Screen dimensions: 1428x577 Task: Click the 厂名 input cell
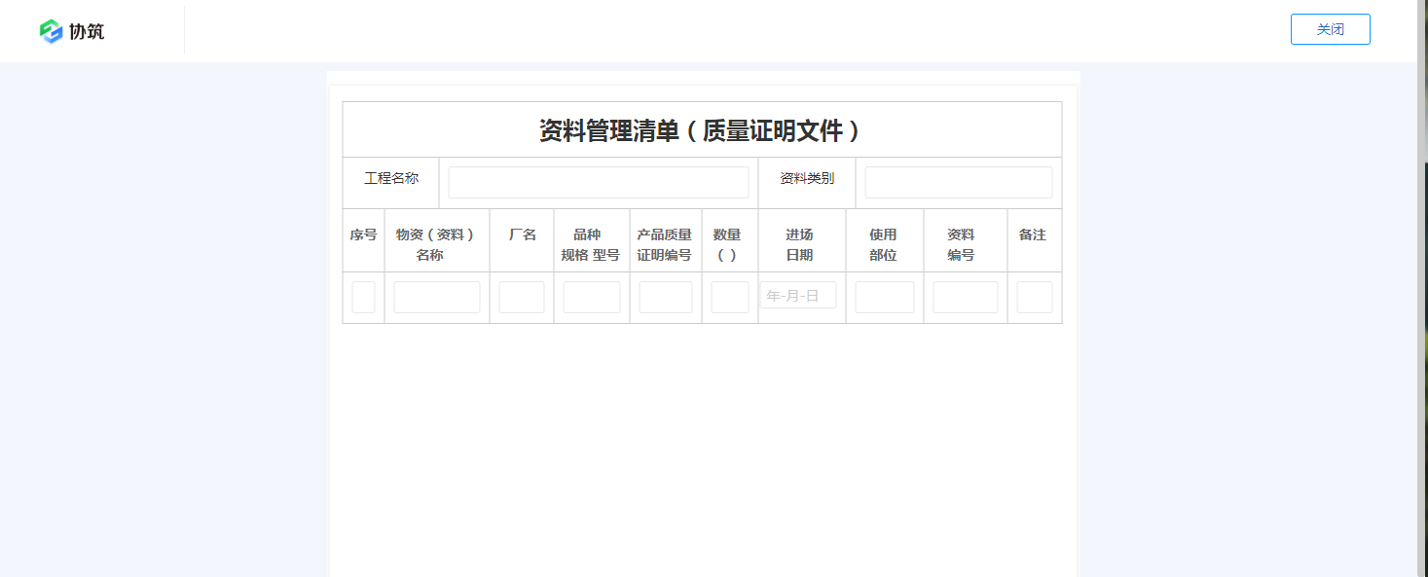tap(521, 297)
